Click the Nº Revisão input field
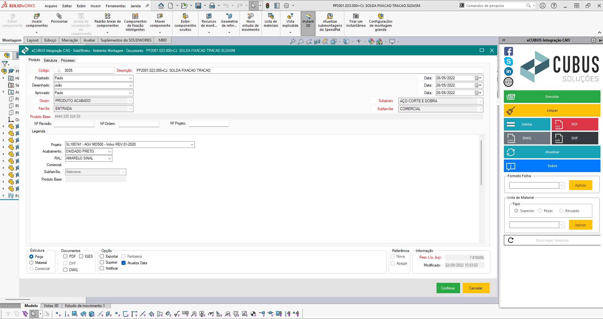The height and width of the screenshot is (319, 603). coord(74,124)
